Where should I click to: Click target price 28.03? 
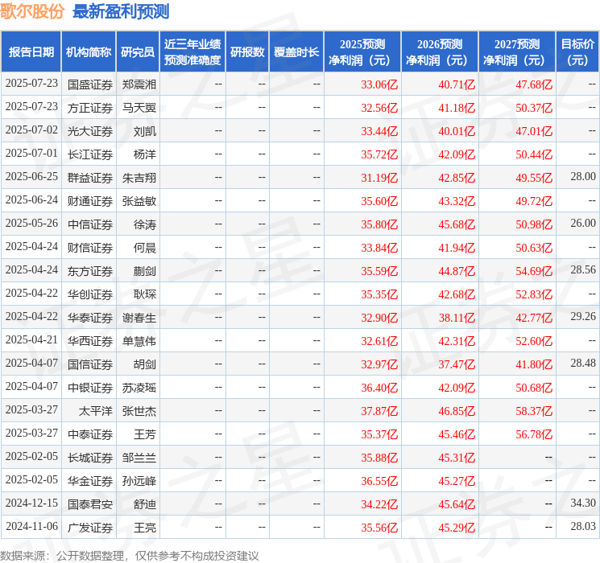(x=583, y=526)
